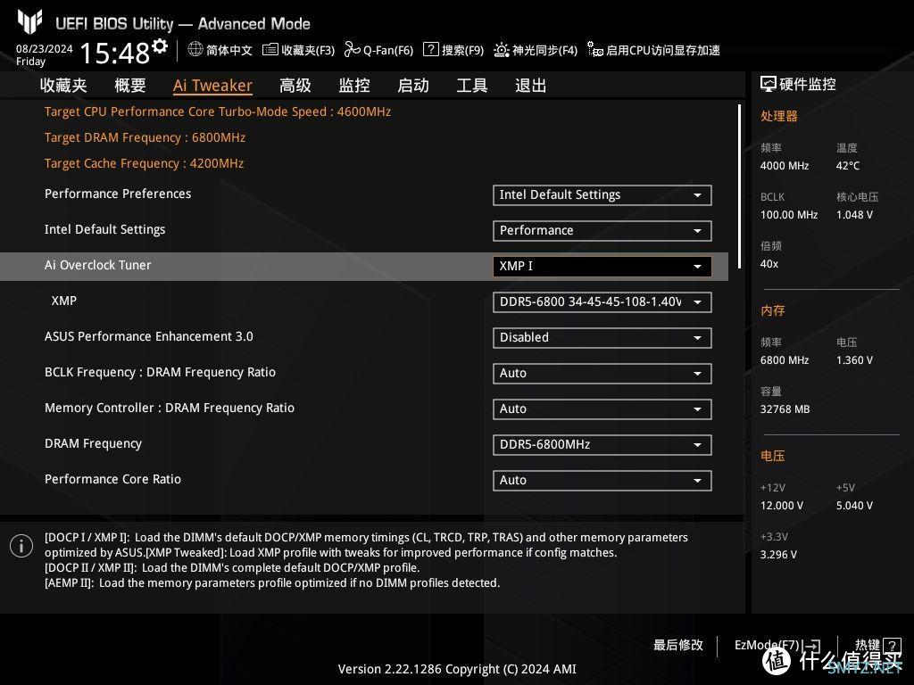Select DRAM Frequency row label

coord(93,444)
